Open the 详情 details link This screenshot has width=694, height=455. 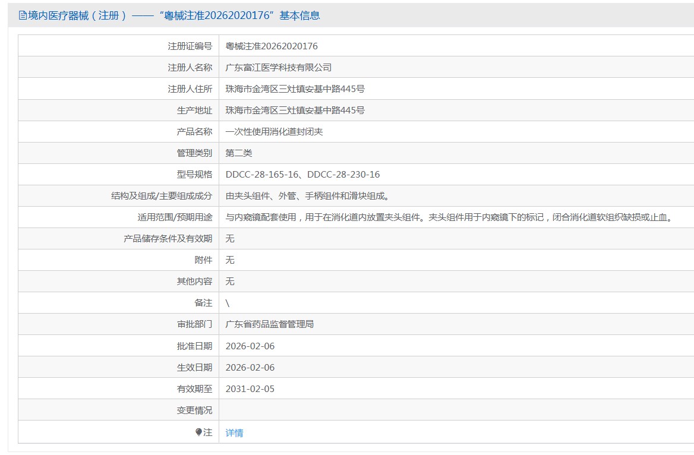click(234, 433)
